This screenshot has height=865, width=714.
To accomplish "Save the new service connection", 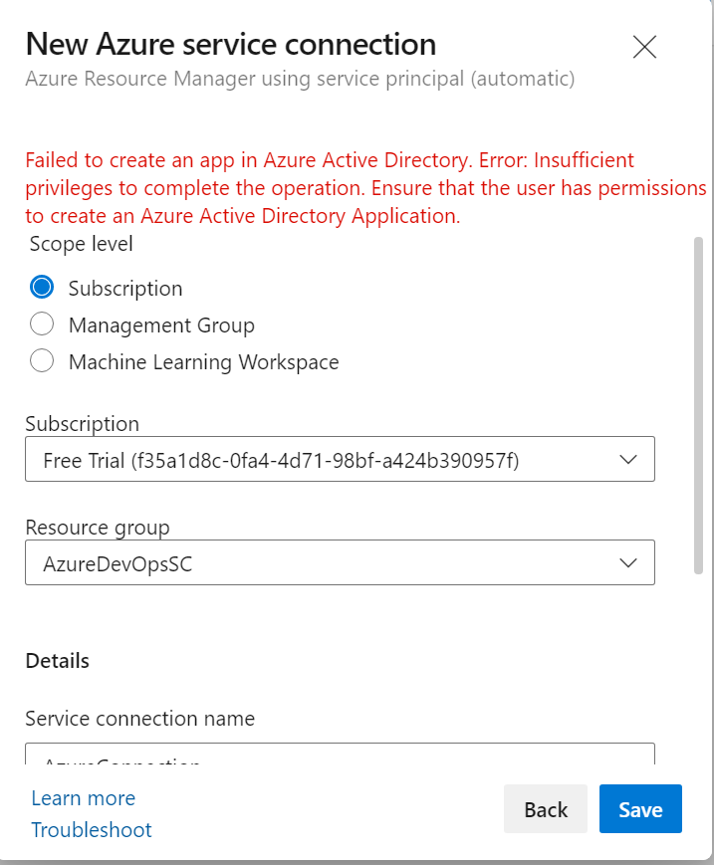I will coord(640,808).
